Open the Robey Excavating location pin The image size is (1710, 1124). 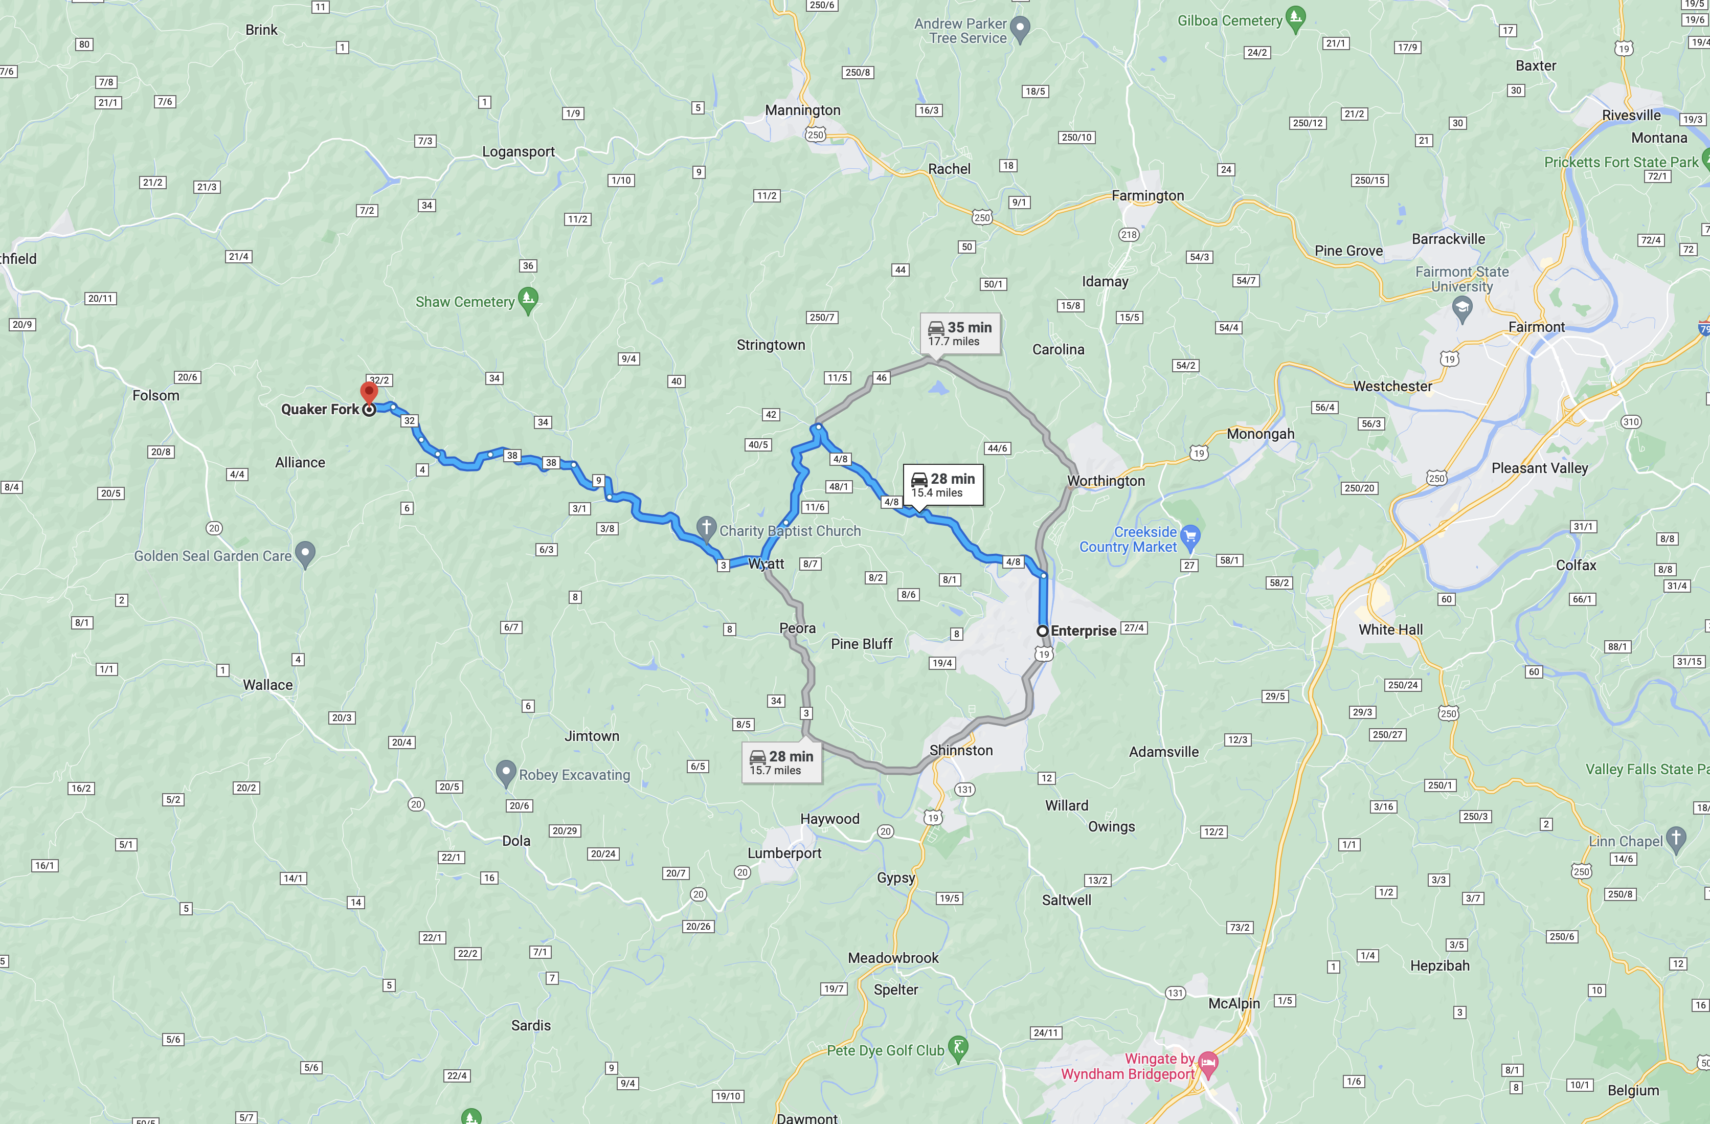point(506,773)
